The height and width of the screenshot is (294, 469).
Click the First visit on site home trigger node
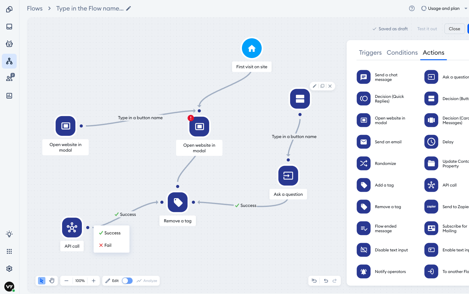coord(251,48)
